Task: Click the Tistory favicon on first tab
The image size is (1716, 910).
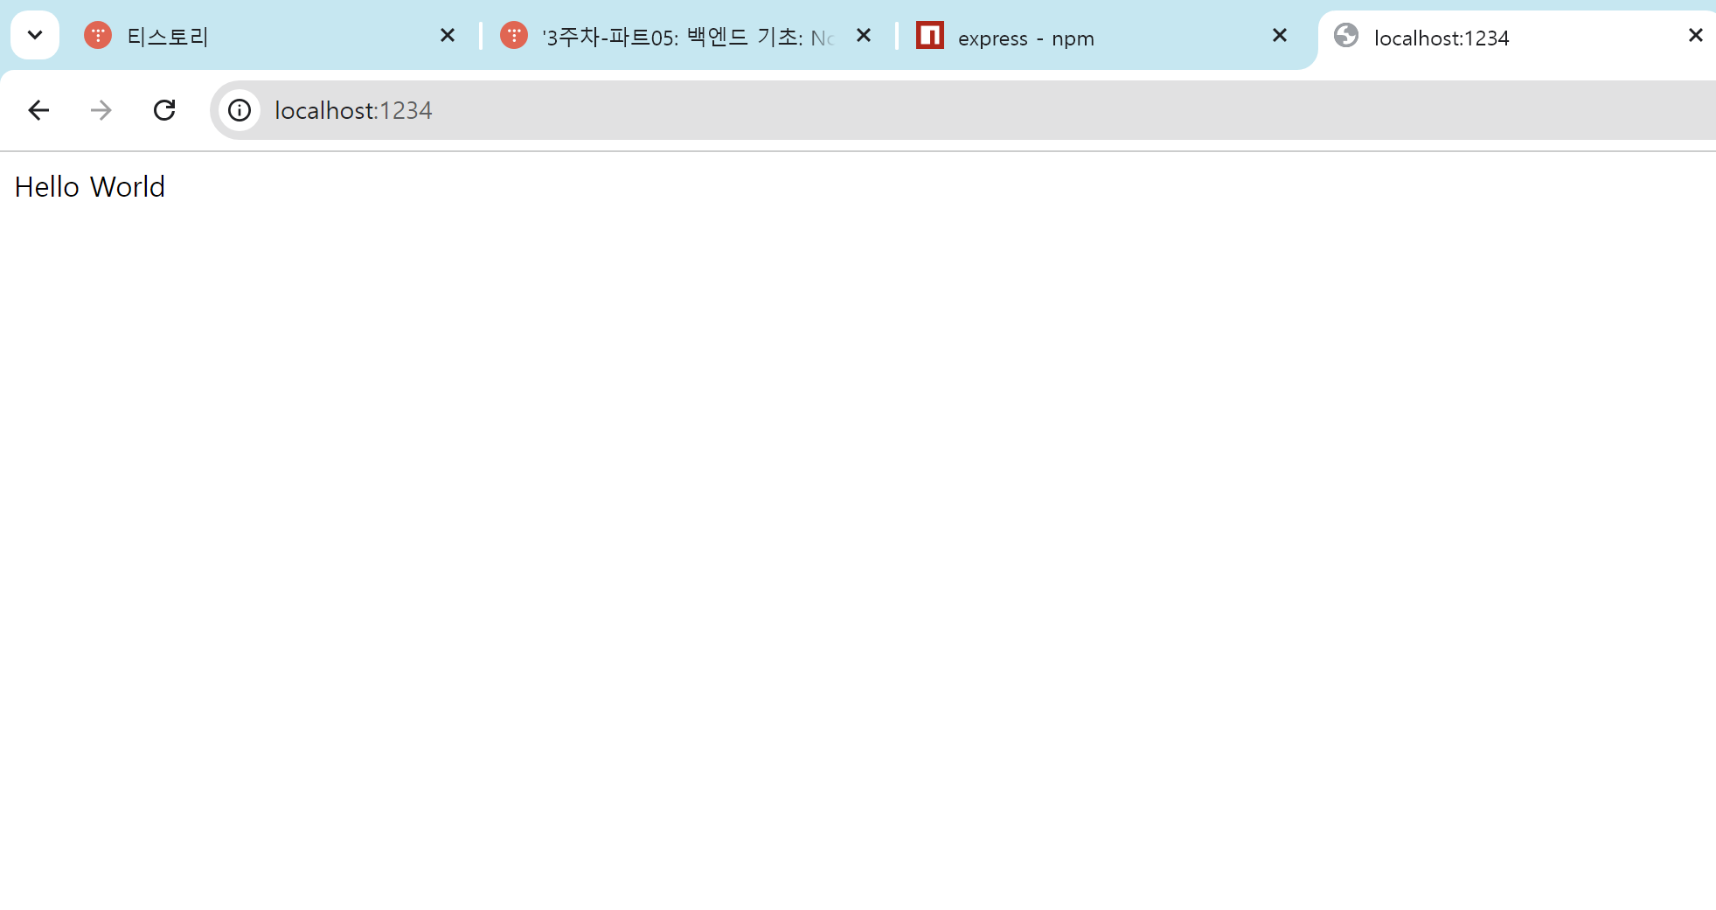Action: tap(98, 36)
